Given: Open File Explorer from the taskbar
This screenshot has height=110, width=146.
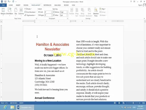Looking at the screenshot, I should [12, 107].
